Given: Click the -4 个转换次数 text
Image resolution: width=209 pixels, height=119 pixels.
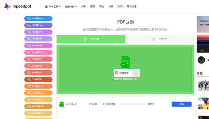Looking at the screenshot, I should pos(109,104).
